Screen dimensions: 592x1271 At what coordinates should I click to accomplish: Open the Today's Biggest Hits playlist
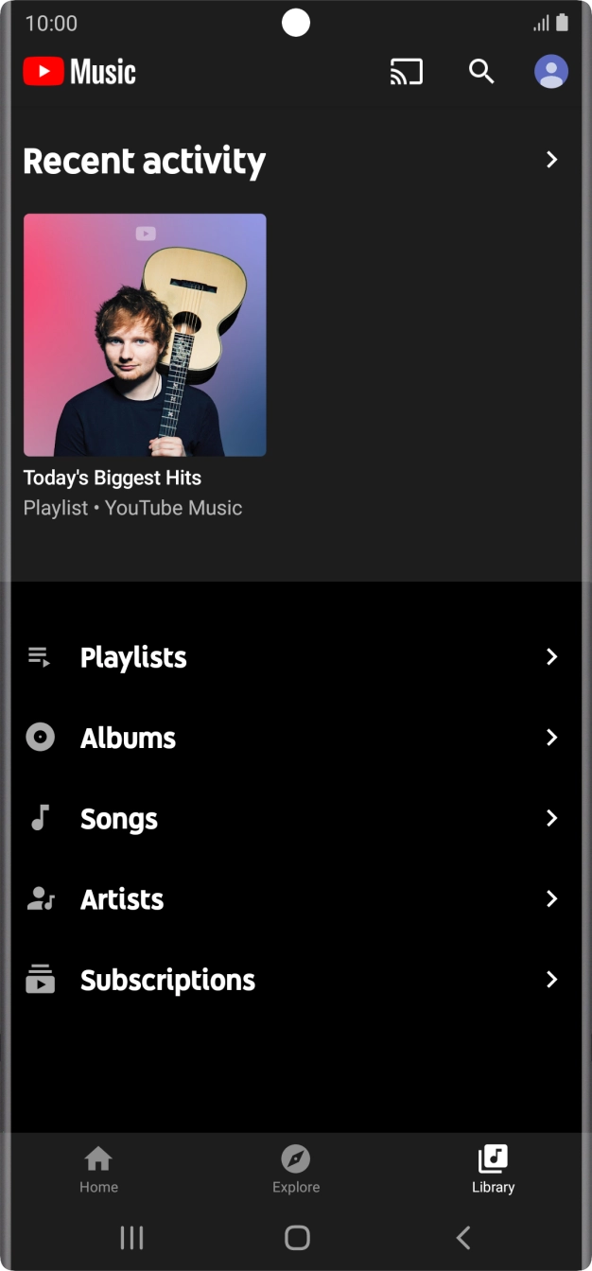coord(113,478)
